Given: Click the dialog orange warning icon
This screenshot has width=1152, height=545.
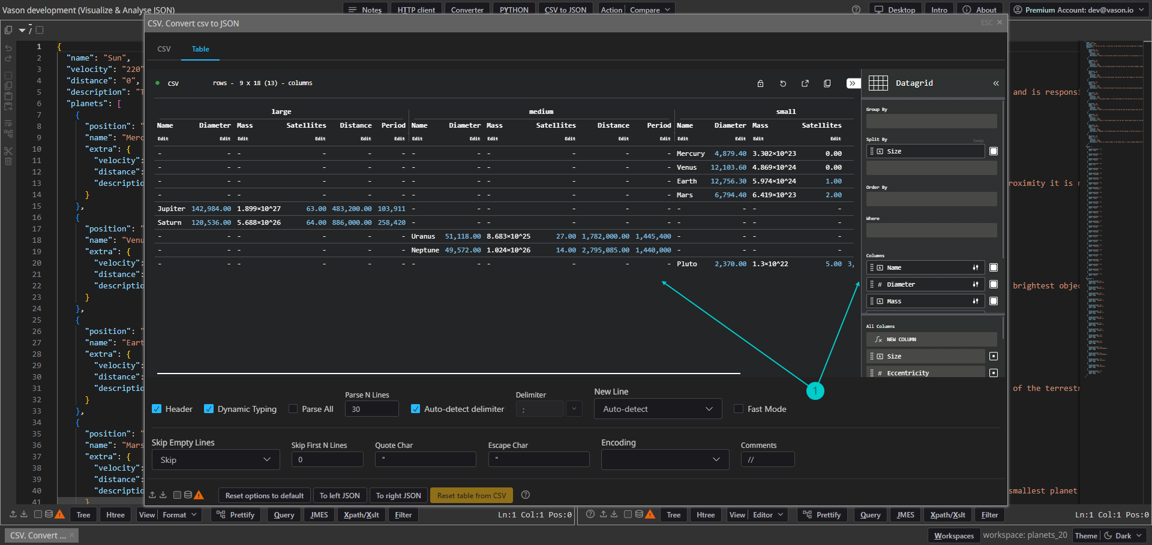Looking at the screenshot, I should point(199,495).
